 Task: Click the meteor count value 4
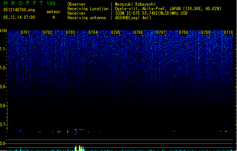54,17
